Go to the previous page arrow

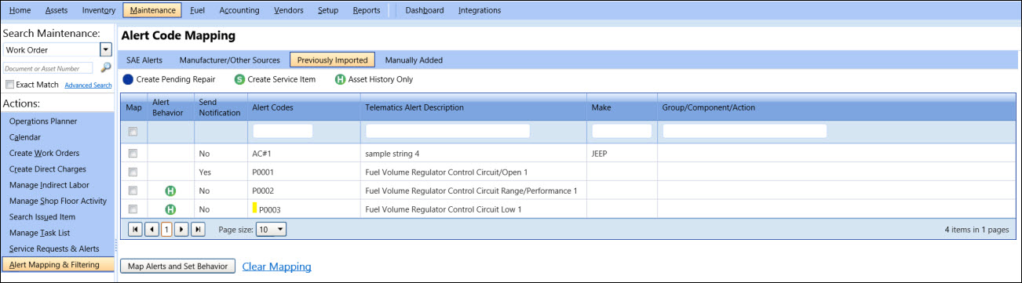coord(151,230)
